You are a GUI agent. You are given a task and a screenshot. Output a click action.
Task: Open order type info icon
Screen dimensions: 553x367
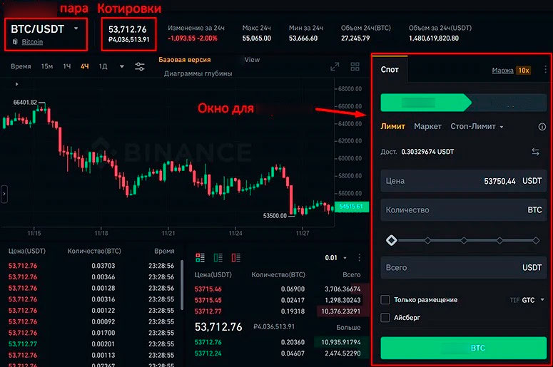click(x=542, y=127)
